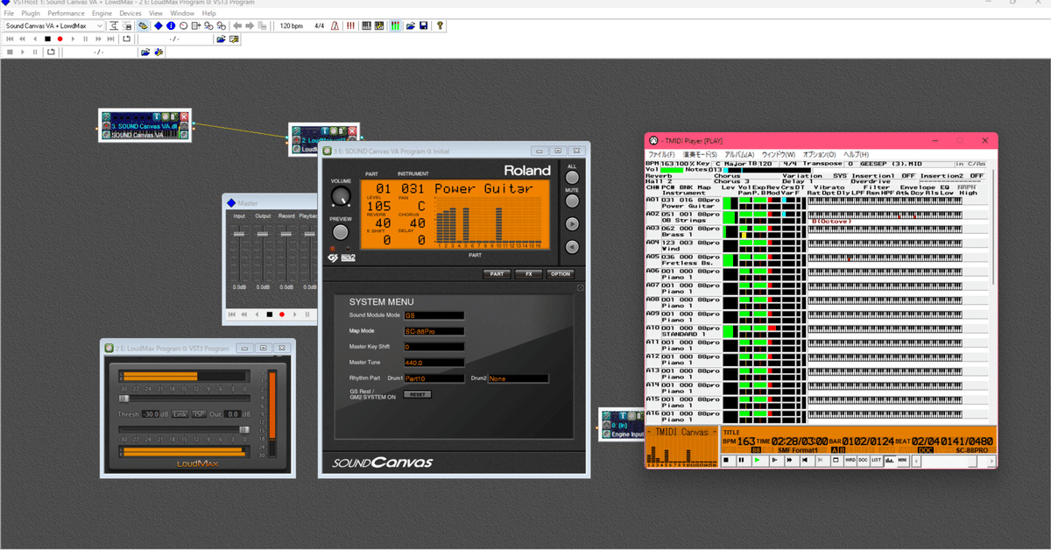1051x550 pixels.
Task: Open the Performance menu
Action: 66,14
